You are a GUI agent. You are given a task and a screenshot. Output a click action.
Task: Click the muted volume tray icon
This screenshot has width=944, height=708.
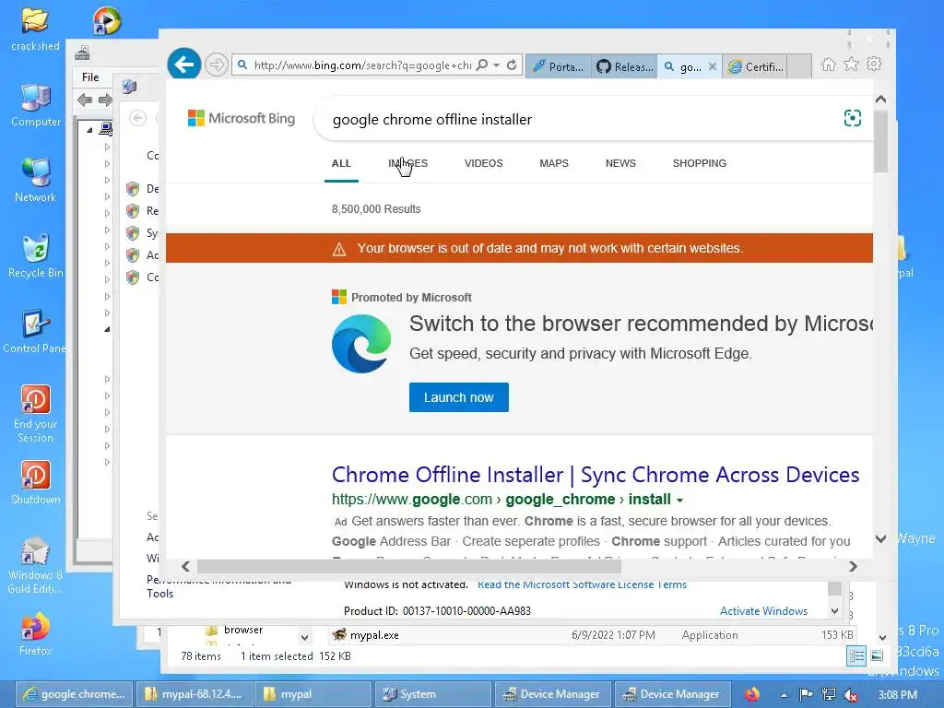[x=851, y=695]
